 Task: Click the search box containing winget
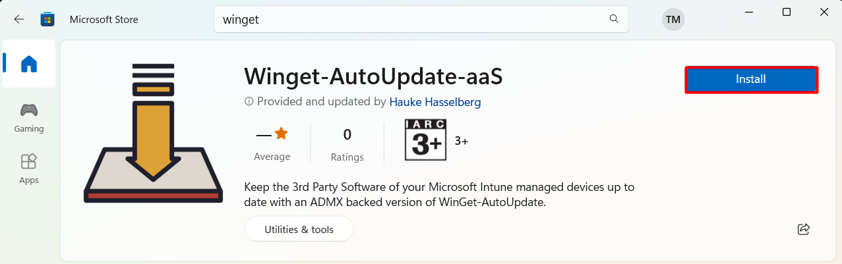(409, 20)
